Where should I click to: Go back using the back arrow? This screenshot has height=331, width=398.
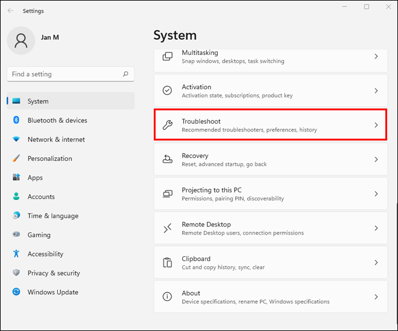click(10, 11)
